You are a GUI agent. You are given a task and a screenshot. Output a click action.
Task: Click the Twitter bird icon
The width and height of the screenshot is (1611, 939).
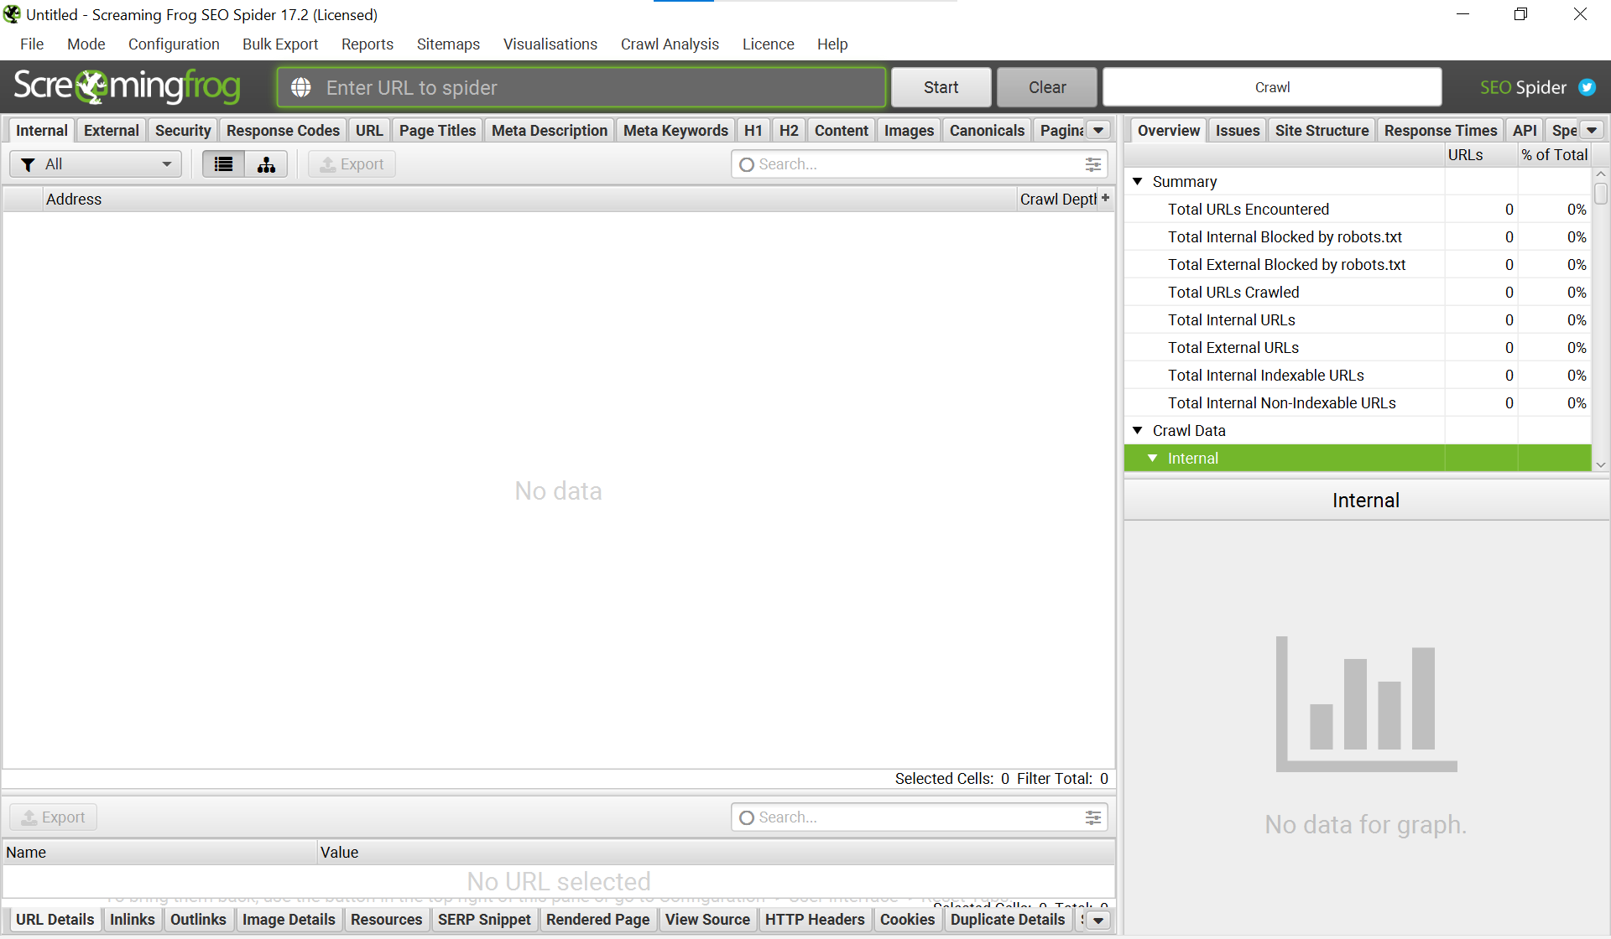point(1587,87)
